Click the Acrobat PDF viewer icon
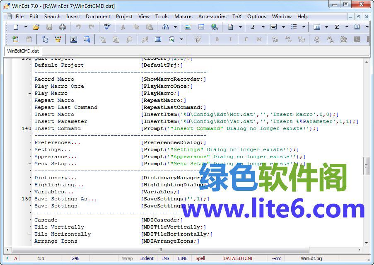374x265 pixels. click(357, 39)
